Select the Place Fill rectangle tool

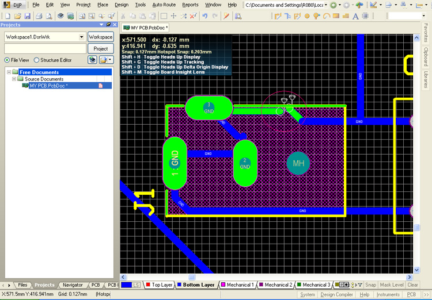click(x=336, y=16)
